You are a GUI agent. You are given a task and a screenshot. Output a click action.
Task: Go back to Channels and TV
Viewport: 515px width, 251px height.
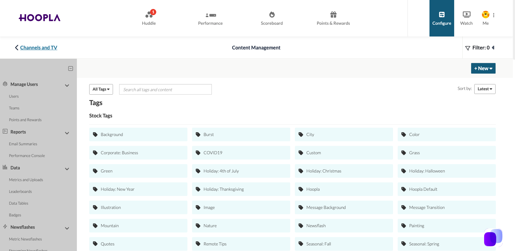pos(39,48)
